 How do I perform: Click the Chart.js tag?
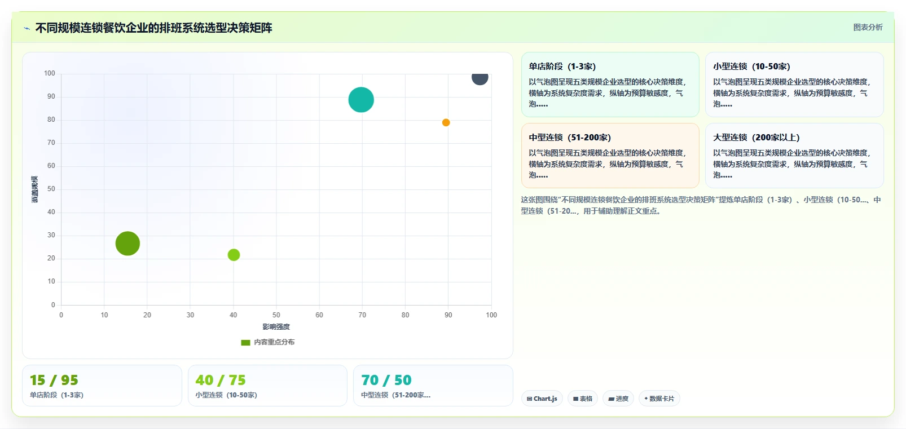542,399
